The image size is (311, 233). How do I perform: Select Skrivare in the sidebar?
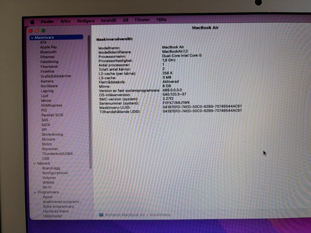(48, 139)
